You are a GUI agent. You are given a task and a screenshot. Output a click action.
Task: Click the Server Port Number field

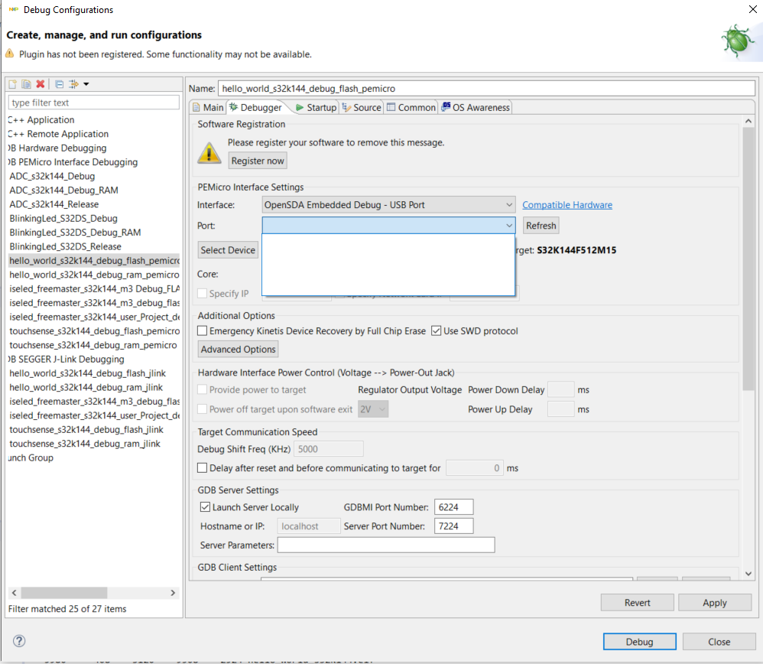[453, 526]
